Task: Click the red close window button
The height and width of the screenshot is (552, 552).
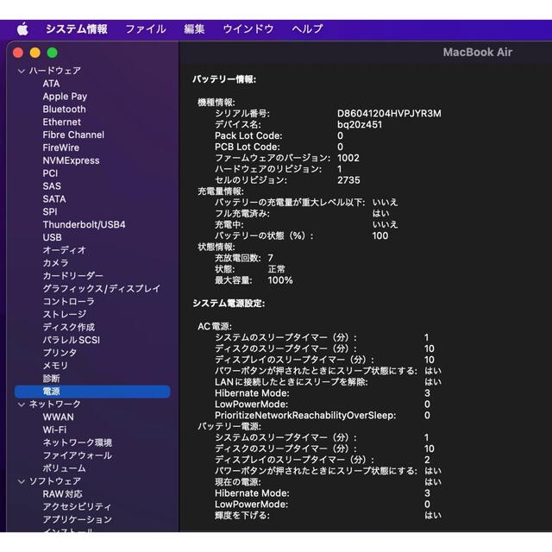Action: click(18, 53)
